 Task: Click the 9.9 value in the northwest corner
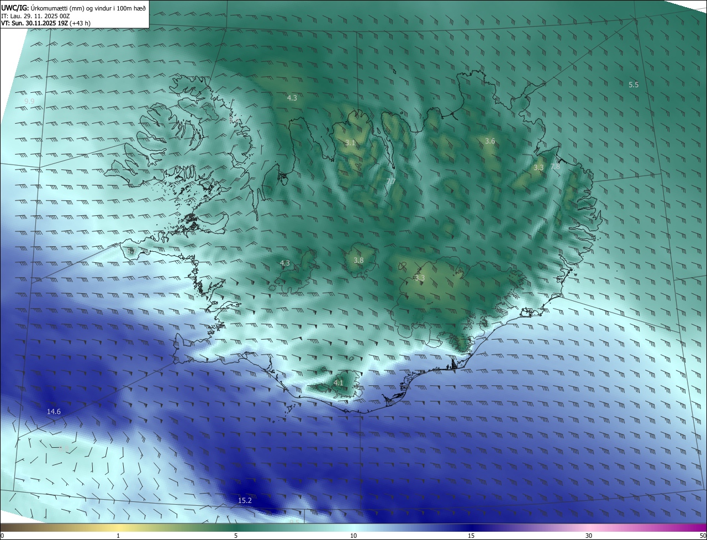[29, 102]
